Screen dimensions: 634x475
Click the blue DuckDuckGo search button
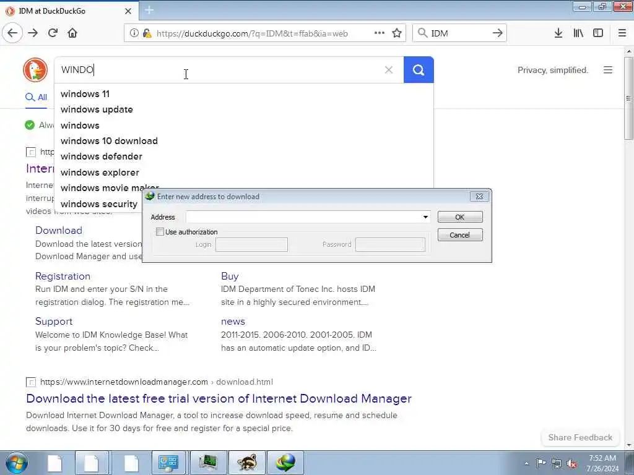419,70
